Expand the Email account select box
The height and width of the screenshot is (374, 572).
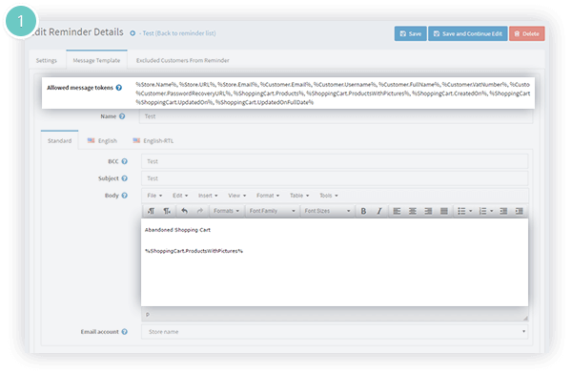click(x=335, y=332)
